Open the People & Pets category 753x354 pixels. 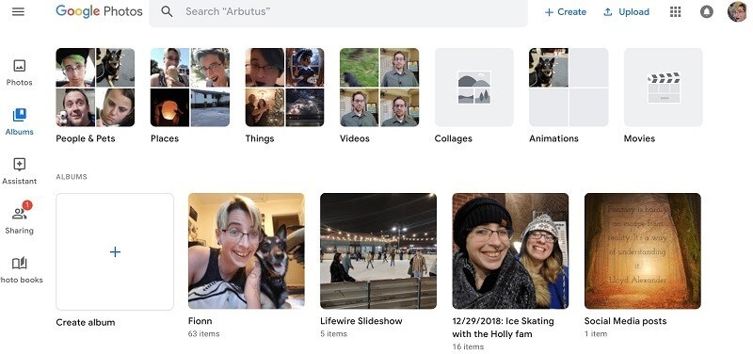point(95,87)
